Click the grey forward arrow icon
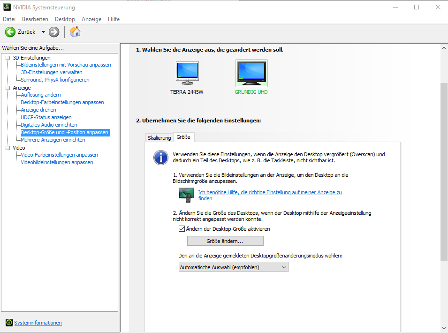Viewport: 448px width, 333px height. point(54,32)
